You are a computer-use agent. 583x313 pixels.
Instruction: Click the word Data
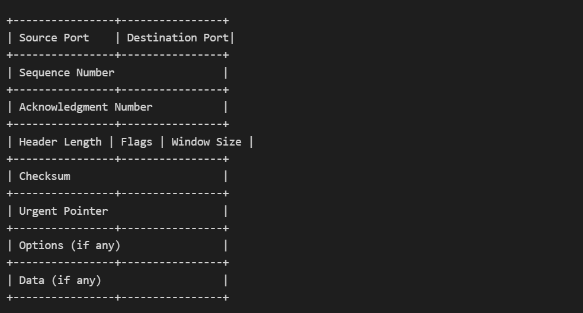pyautogui.click(x=31, y=280)
